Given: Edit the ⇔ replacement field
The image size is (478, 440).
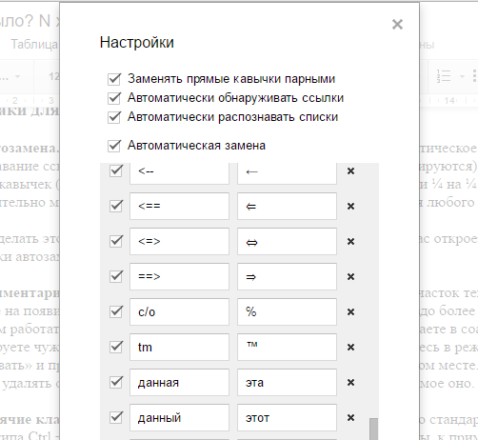Looking at the screenshot, I should coord(287,241).
